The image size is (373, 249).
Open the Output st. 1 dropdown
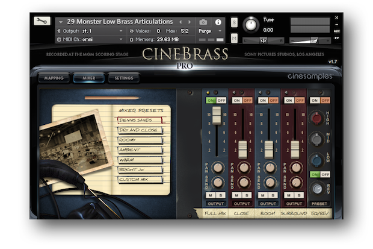90,31
